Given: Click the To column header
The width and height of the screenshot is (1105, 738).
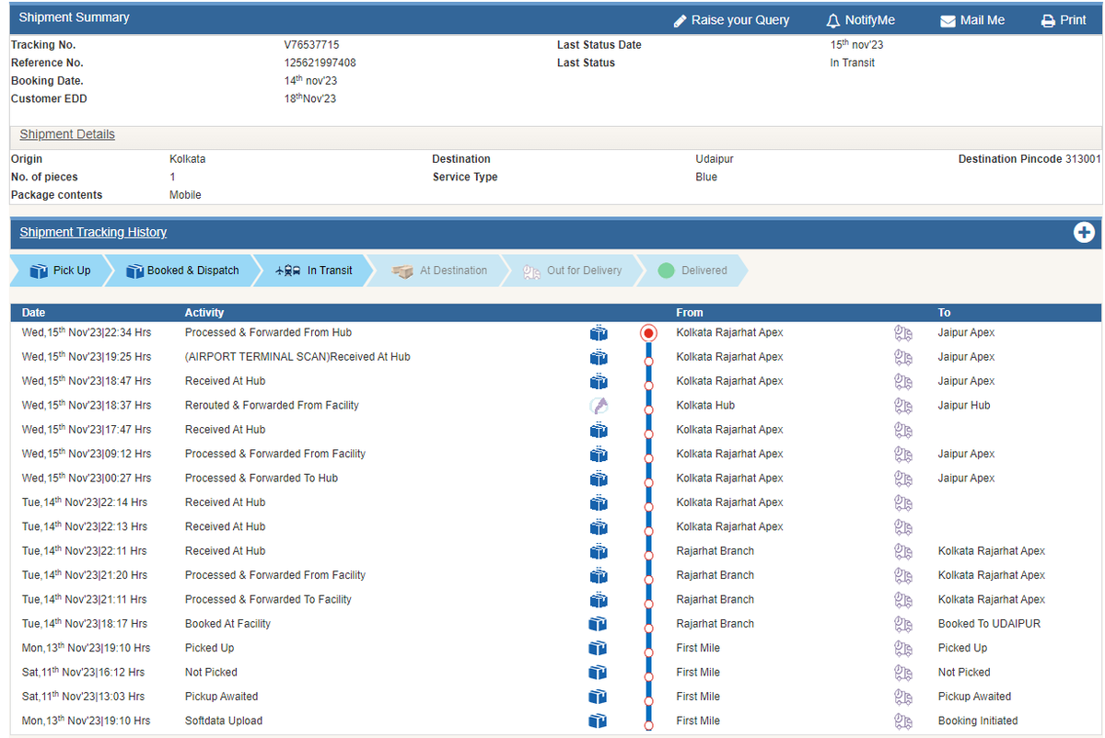Looking at the screenshot, I should pyautogui.click(x=945, y=313).
